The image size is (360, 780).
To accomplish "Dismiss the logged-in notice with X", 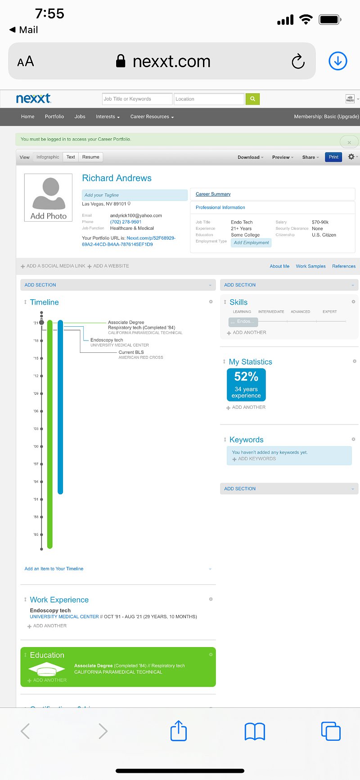I will coord(349,142).
